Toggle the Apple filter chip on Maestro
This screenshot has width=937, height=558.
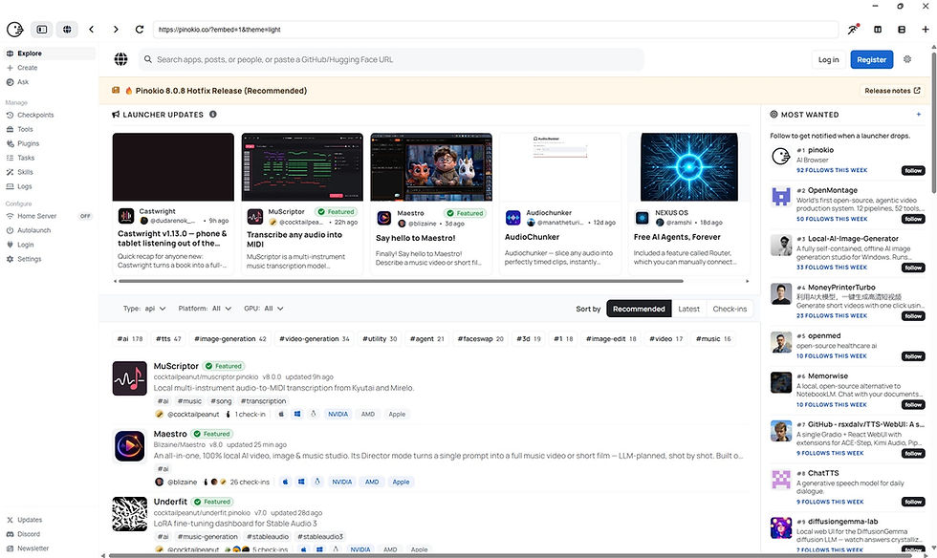click(401, 482)
